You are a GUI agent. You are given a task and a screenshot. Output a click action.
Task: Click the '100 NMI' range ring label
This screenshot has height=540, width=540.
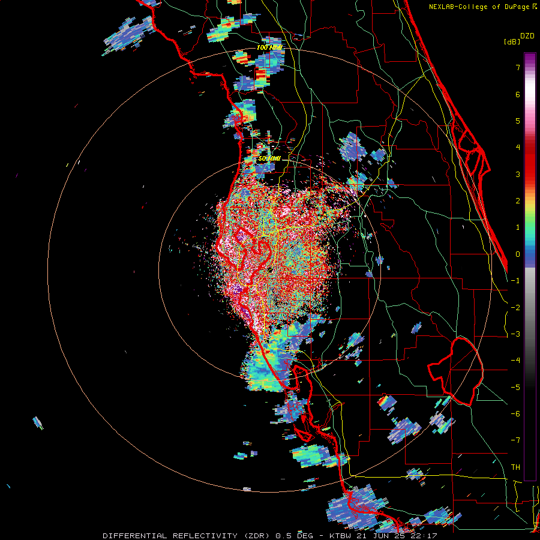[x=269, y=47]
